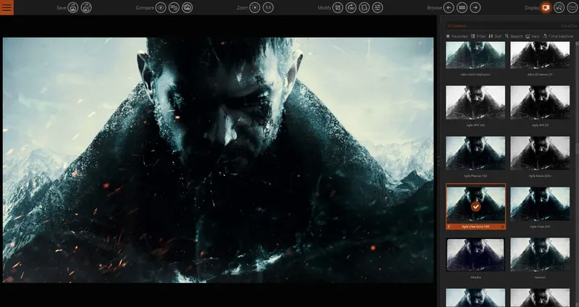
Task: Click the Agfa APX 100 label
Action: click(x=476, y=125)
